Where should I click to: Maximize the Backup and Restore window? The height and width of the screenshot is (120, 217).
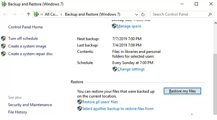click(196, 4)
